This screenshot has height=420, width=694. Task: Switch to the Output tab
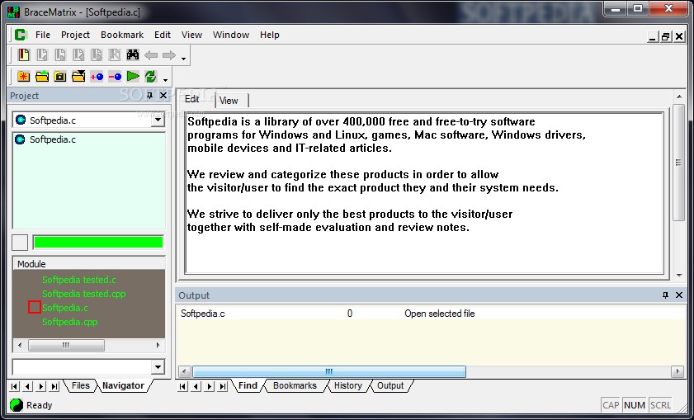point(390,385)
